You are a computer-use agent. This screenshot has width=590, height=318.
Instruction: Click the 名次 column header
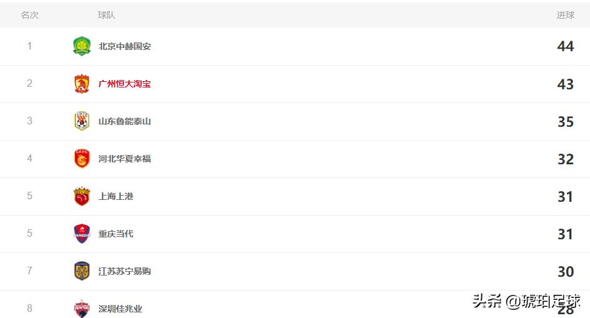tap(29, 15)
